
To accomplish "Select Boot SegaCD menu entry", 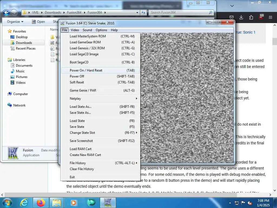I will pos(100,62).
